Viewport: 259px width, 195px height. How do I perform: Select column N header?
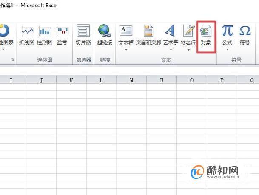point(162,80)
